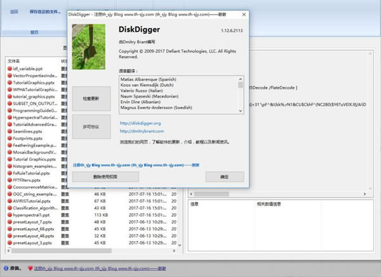Click the check for updates button in About dialog
This screenshot has height=277, width=381.
pos(91,98)
